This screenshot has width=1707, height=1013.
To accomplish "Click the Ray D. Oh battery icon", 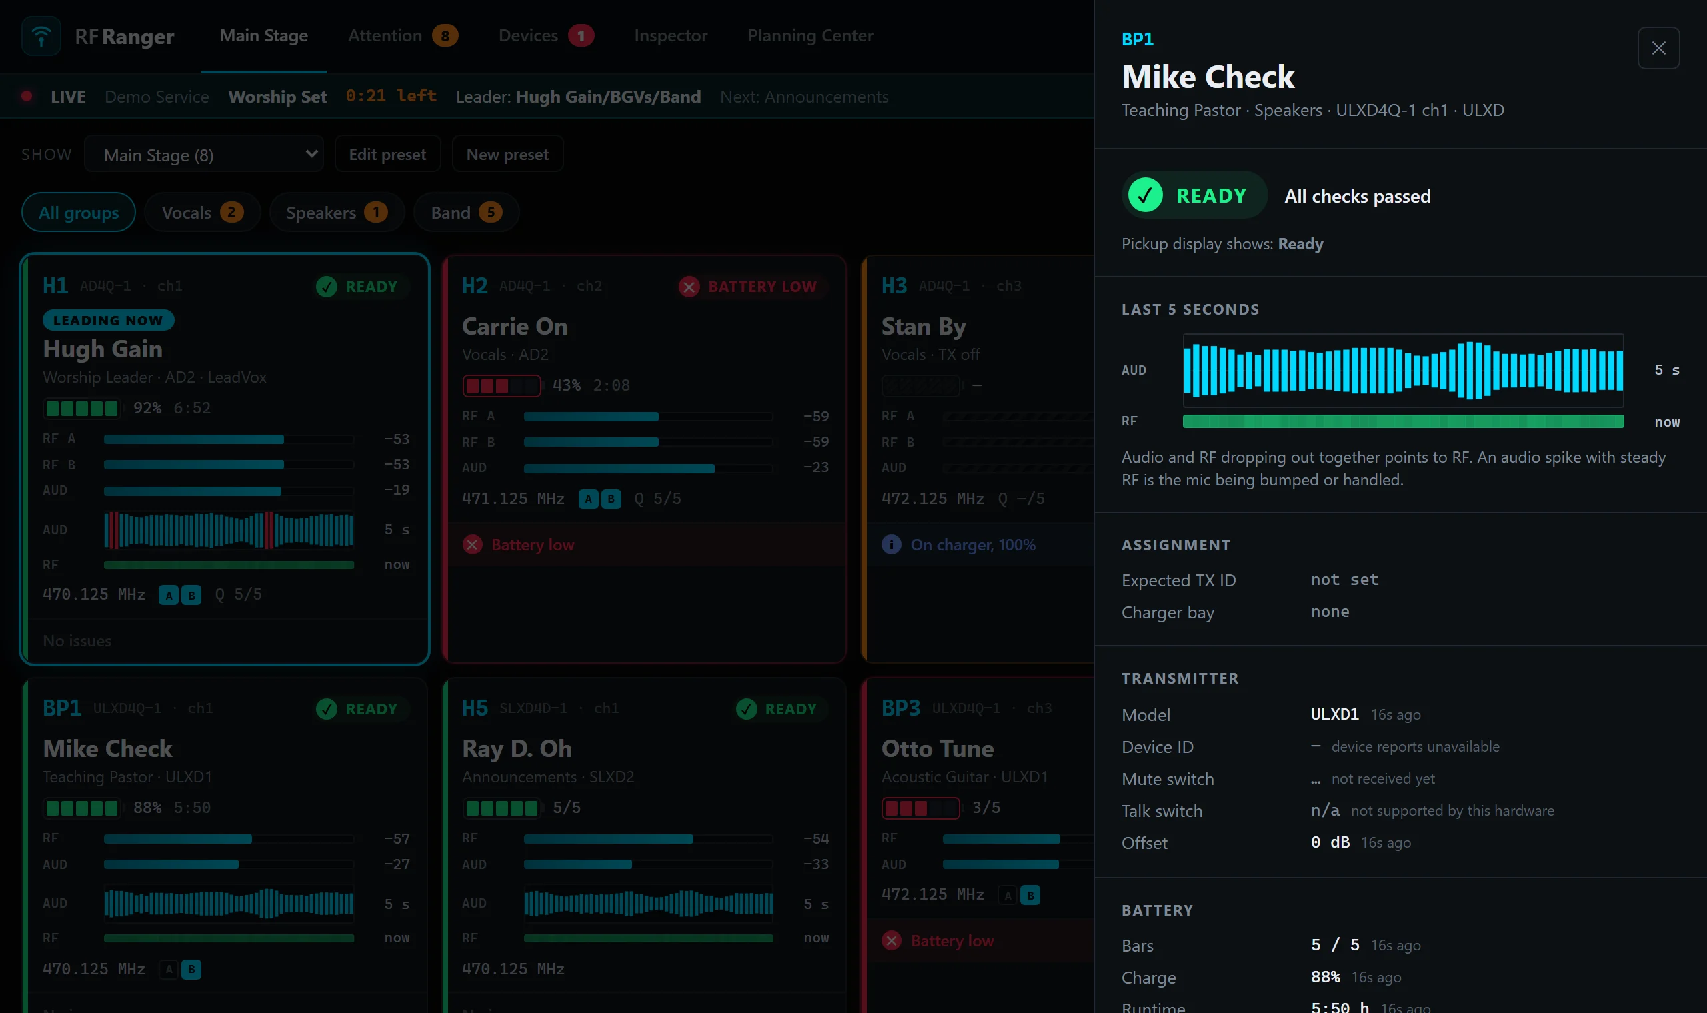I will tap(502, 808).
